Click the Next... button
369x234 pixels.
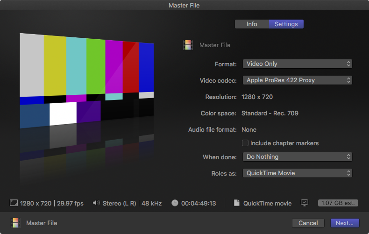coord(345,223)
